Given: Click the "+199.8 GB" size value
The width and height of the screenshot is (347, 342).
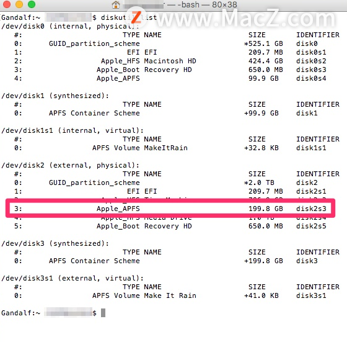Looking at the screenshot, I should click(x=263, y=261).
